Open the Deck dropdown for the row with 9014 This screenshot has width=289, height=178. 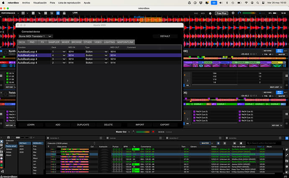[59, 52]
